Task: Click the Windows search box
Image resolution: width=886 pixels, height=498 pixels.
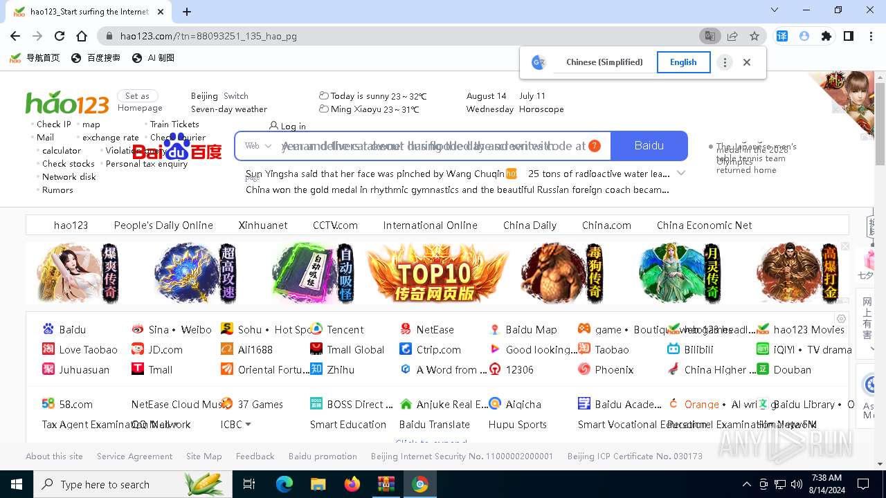Action: (133, 484)
